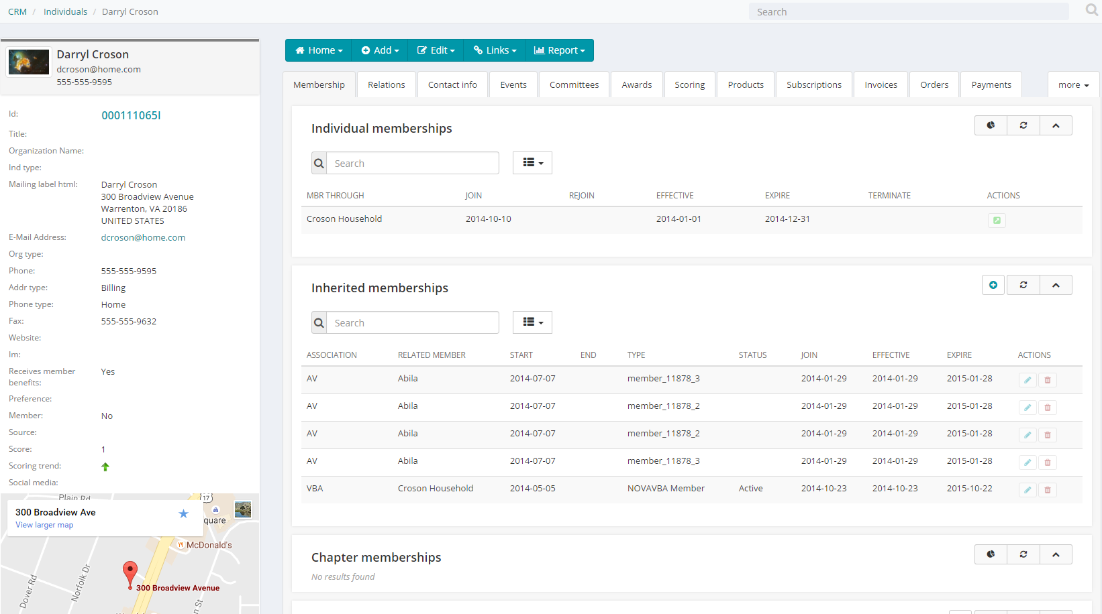Open the Links dropdown menu
The width and height of the screenshot is (1102, 614).
tap(495, 50)
